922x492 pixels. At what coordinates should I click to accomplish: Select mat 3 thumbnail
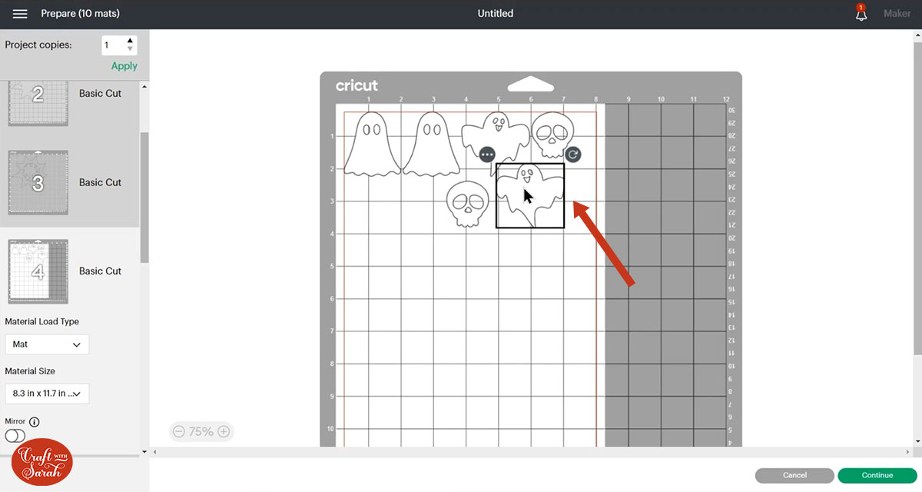38,182
